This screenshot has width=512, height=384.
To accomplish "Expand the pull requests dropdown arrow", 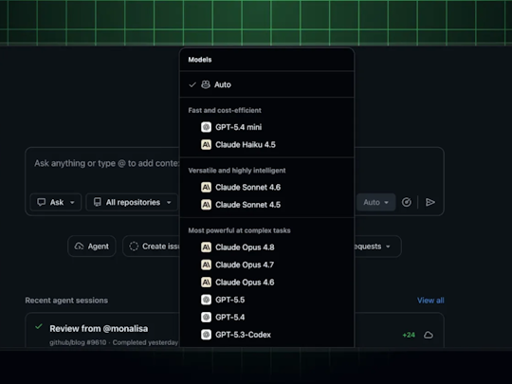I will [388, 247].
